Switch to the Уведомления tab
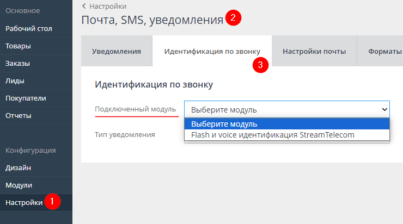 (117, 52)
